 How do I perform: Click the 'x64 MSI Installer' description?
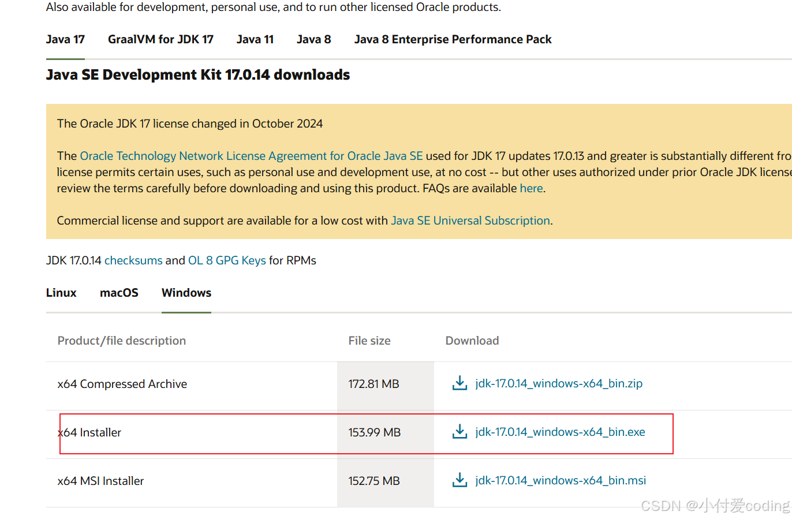pyautogui.click(x=100, y=481)
